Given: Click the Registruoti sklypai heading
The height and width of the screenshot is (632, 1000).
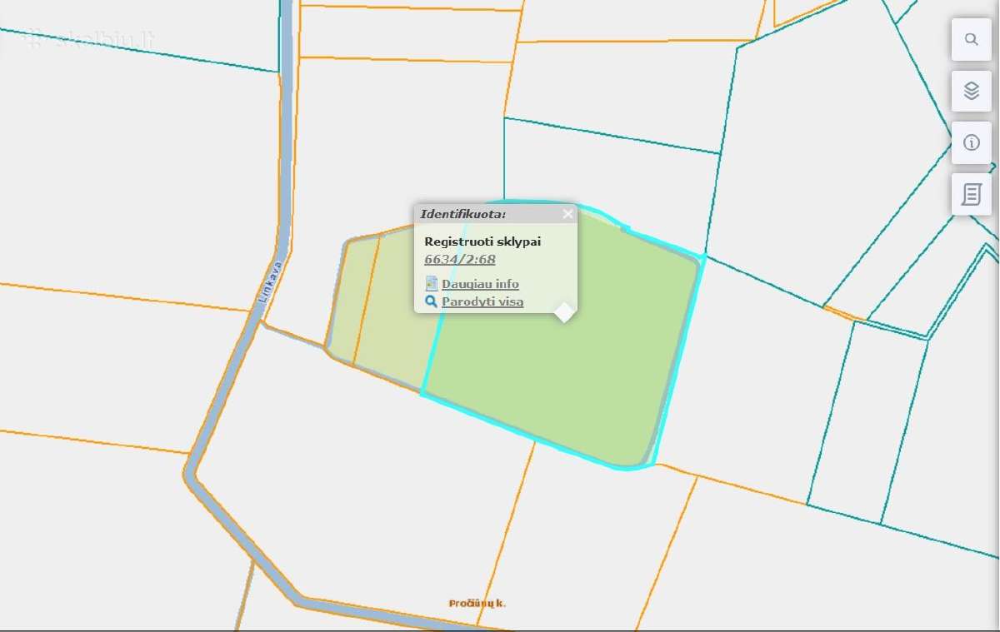Looking at the screenshot, I should 482,241.
